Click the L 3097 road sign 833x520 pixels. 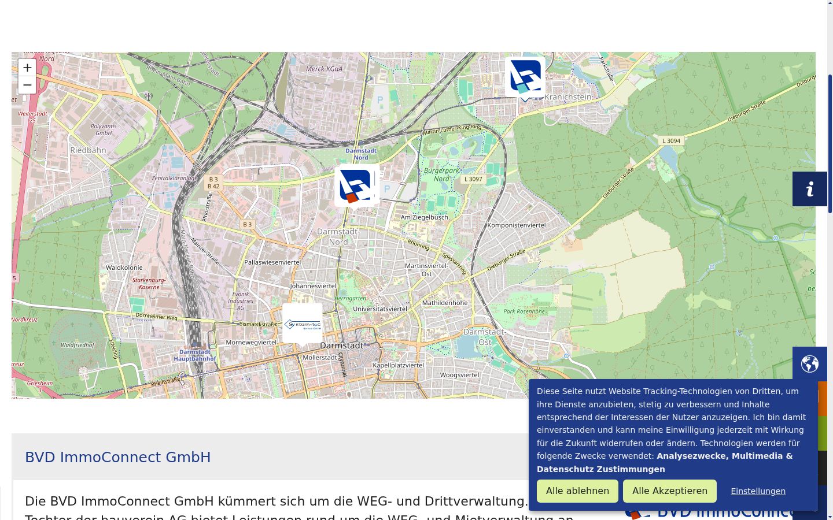(473, 179)
